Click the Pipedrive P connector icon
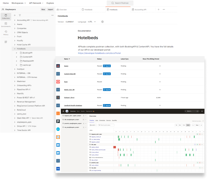Screen dimensions: 208x180 point(58,121)
